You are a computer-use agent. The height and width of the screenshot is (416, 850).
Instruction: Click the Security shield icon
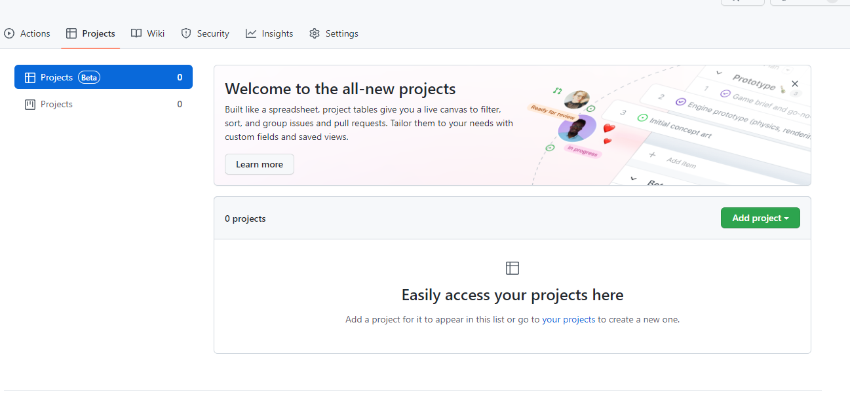click(x=186, y=33)
